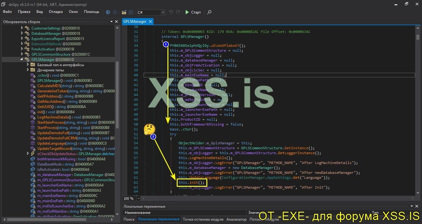Viewport: 422px width, 224px height.
Task: Click the m_mainExeName field icon
Action: pyautogui.click(x=33, y=196)
